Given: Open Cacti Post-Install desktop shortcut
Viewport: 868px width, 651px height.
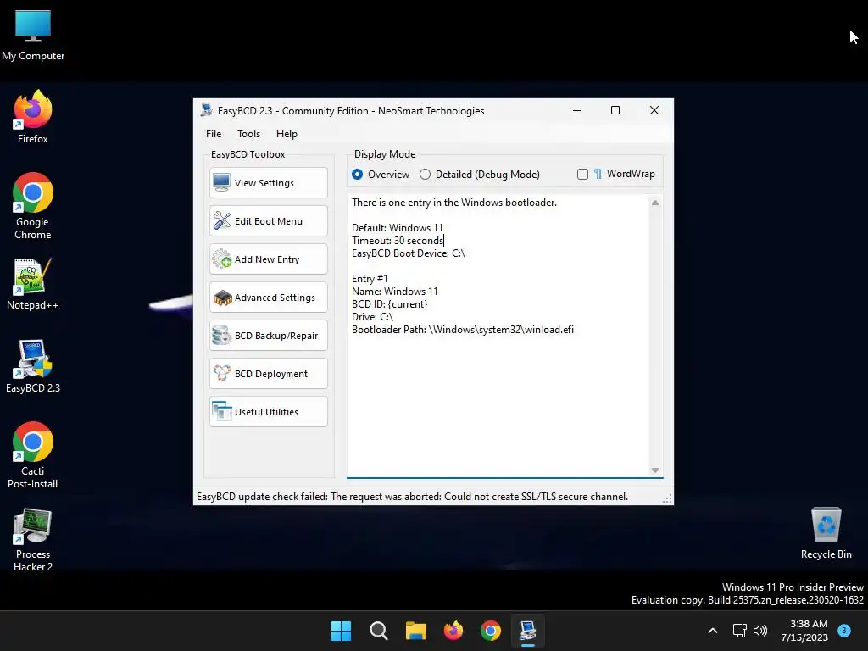Looking at the screenshot, I should 33,455.
